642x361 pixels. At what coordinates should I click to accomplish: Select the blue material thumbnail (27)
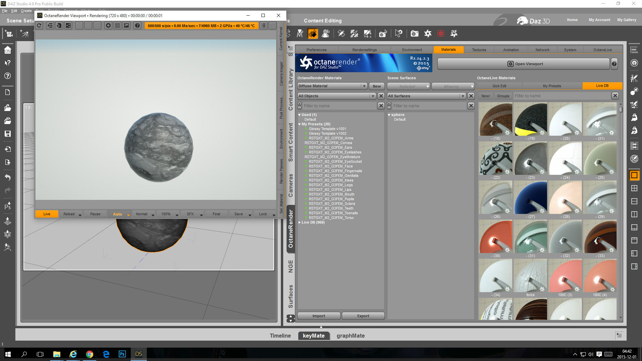pos(530,198)
